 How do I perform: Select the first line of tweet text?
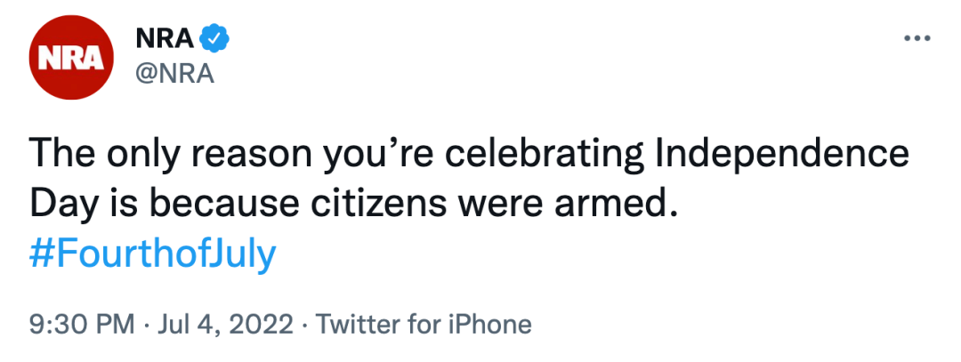pyautogui.click(x=469, y=157)
